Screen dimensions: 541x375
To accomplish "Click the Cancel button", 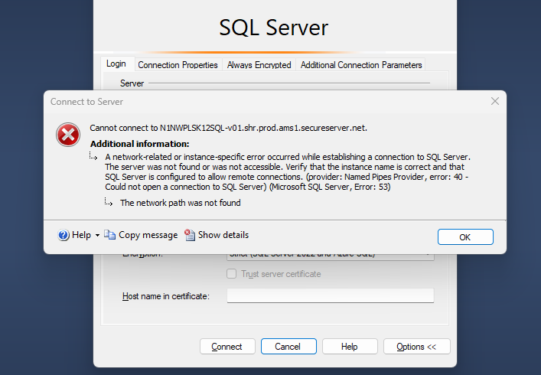I will pyautogui.click(x=288, y=347).
